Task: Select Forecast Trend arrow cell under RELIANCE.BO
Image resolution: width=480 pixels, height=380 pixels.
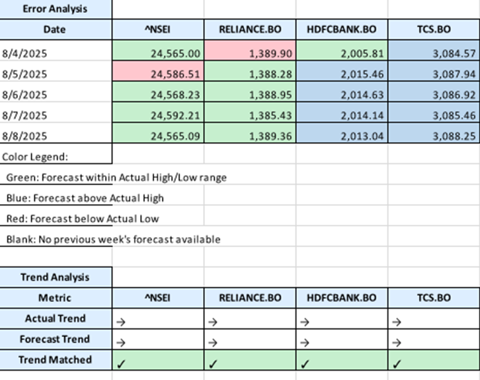Action: 250,339
